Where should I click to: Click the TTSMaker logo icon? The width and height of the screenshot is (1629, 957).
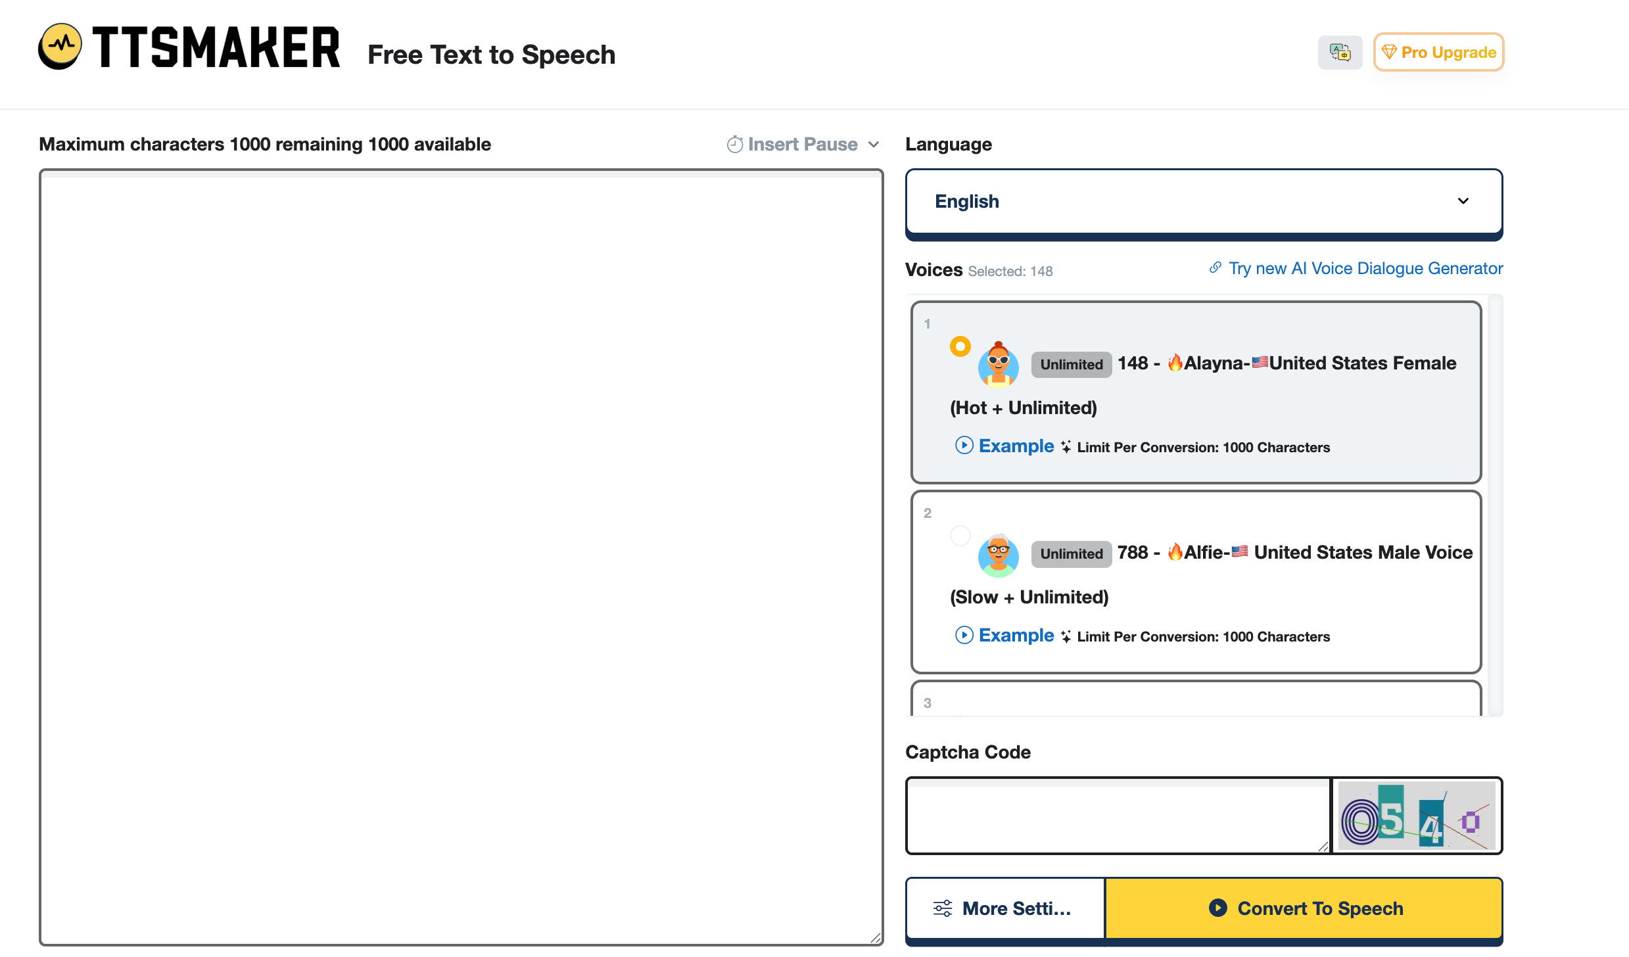coord(60,46)
